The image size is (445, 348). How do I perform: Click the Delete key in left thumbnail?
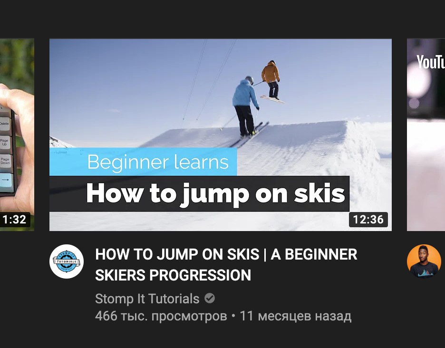[4, 124]
